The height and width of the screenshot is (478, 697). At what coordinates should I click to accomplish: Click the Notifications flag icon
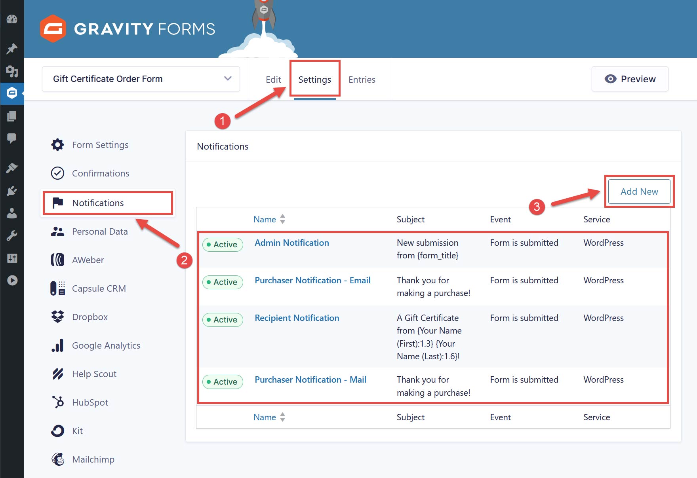click(x=58, y=203)
